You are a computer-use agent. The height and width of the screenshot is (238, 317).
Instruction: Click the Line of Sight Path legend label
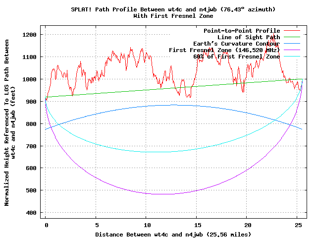point(249,37)
